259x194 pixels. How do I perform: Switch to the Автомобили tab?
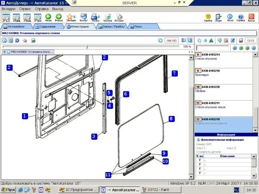click(x=16, y=27)
